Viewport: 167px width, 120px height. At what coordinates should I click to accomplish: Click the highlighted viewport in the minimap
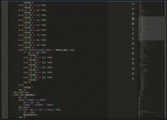click(151, 28)
